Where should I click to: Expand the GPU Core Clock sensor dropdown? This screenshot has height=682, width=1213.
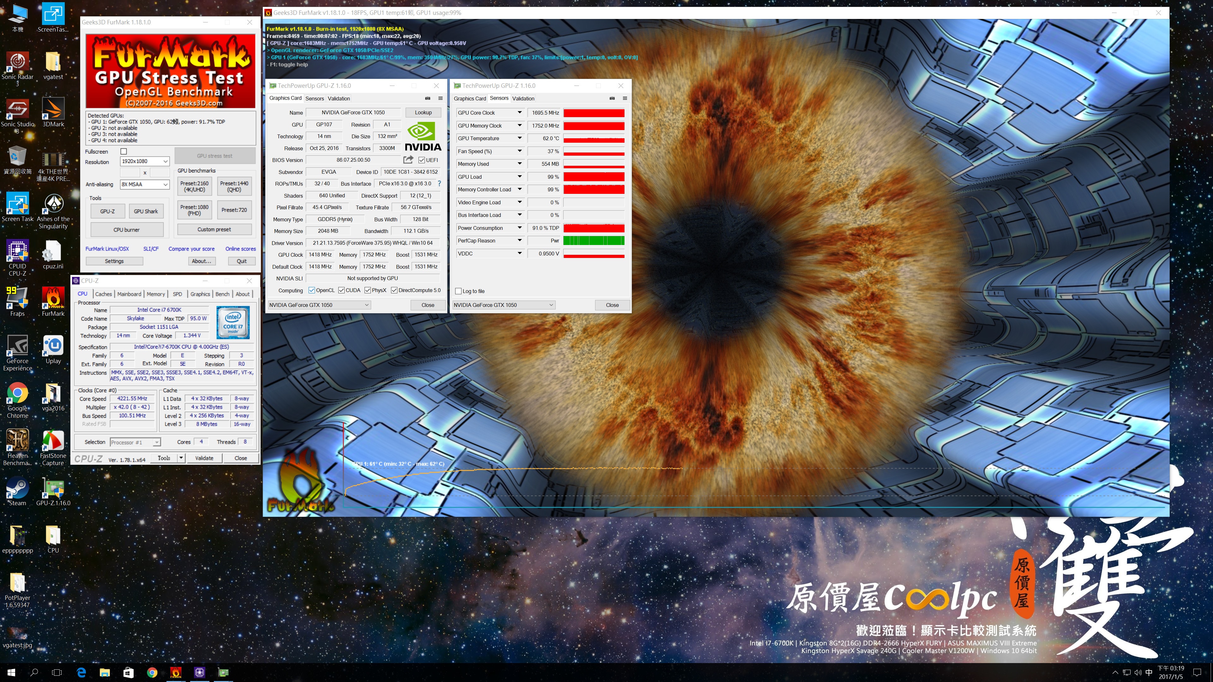tap(519, 112)
